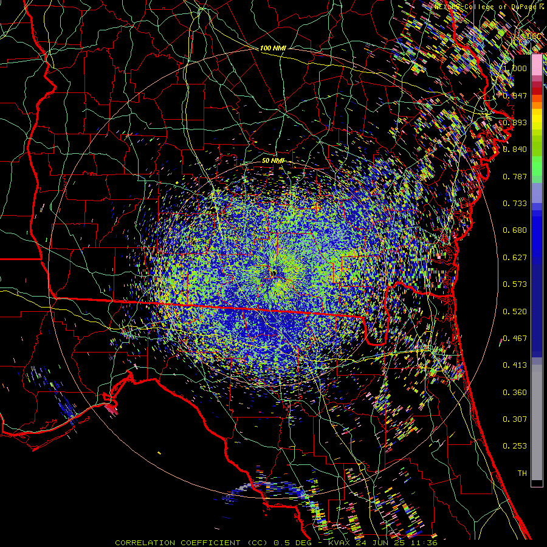Click the gray swatch near 0.307
The height and width of the screenshot is (547, 547).
point(537,422)
